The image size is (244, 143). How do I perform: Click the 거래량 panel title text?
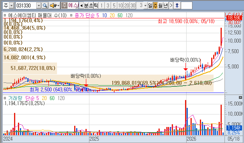(15, 98)
